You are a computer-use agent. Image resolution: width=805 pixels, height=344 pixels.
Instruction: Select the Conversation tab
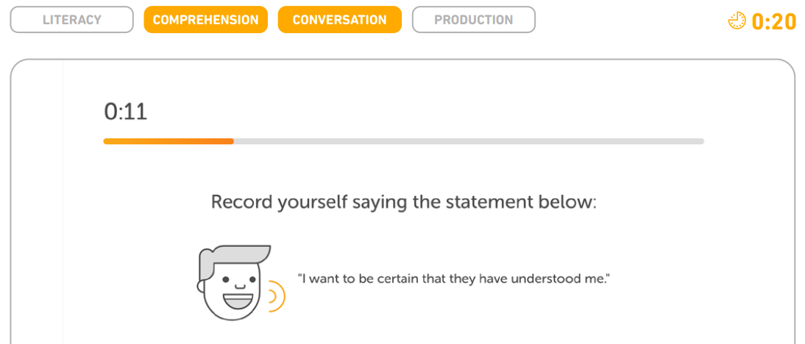[339, 20]
